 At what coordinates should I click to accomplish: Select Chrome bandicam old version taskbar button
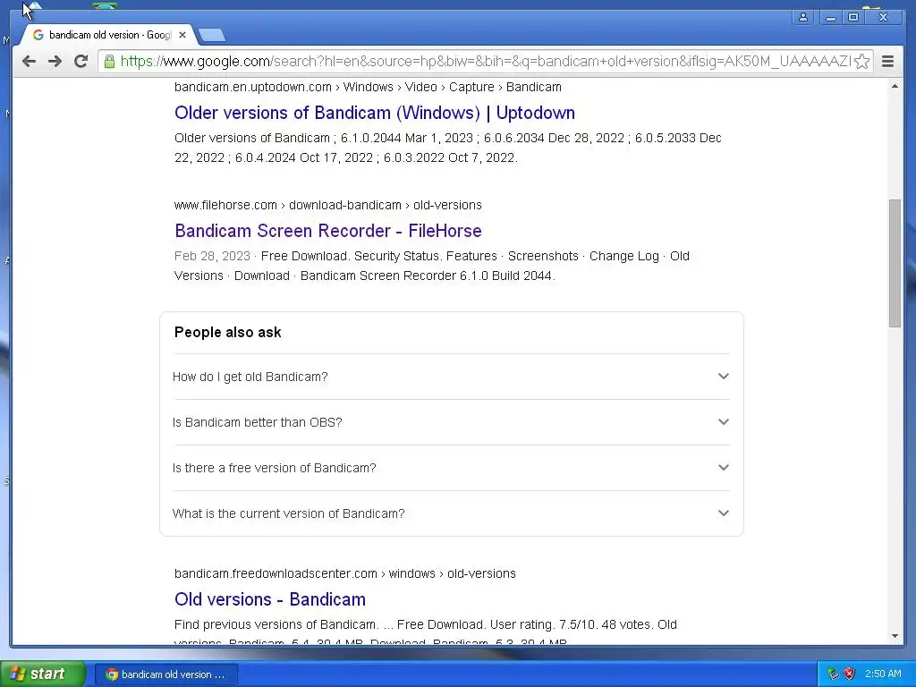pyautogui.click(x=165, y=674)
